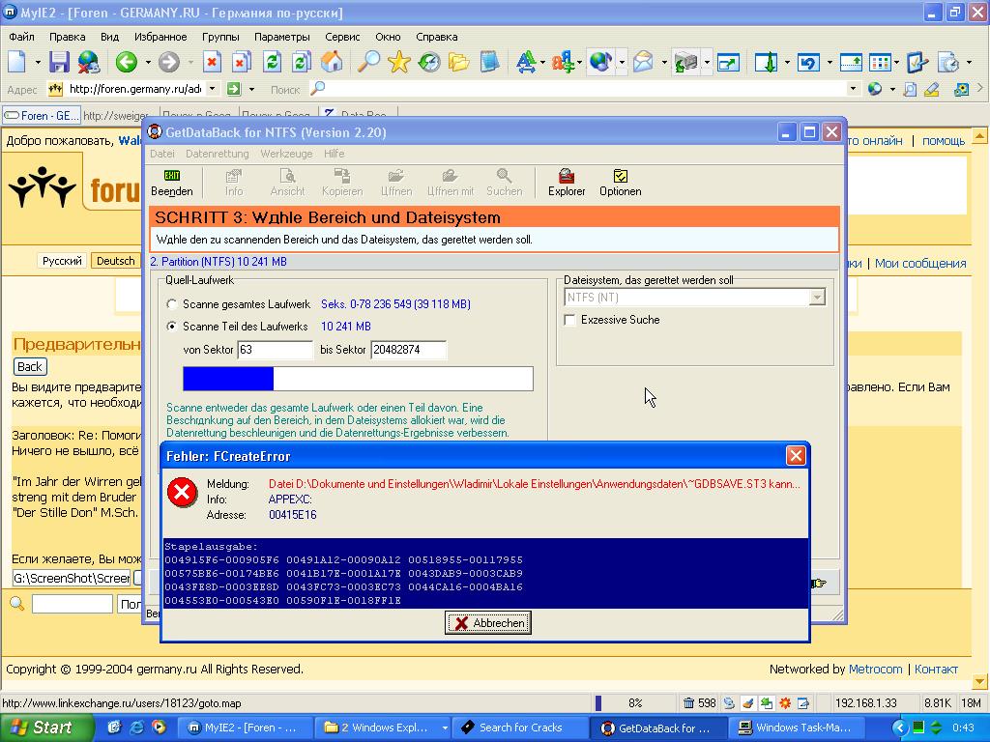990x742 pixels.
Task: Switch to http://sweiger browser tab
Action: click(116, 116)
